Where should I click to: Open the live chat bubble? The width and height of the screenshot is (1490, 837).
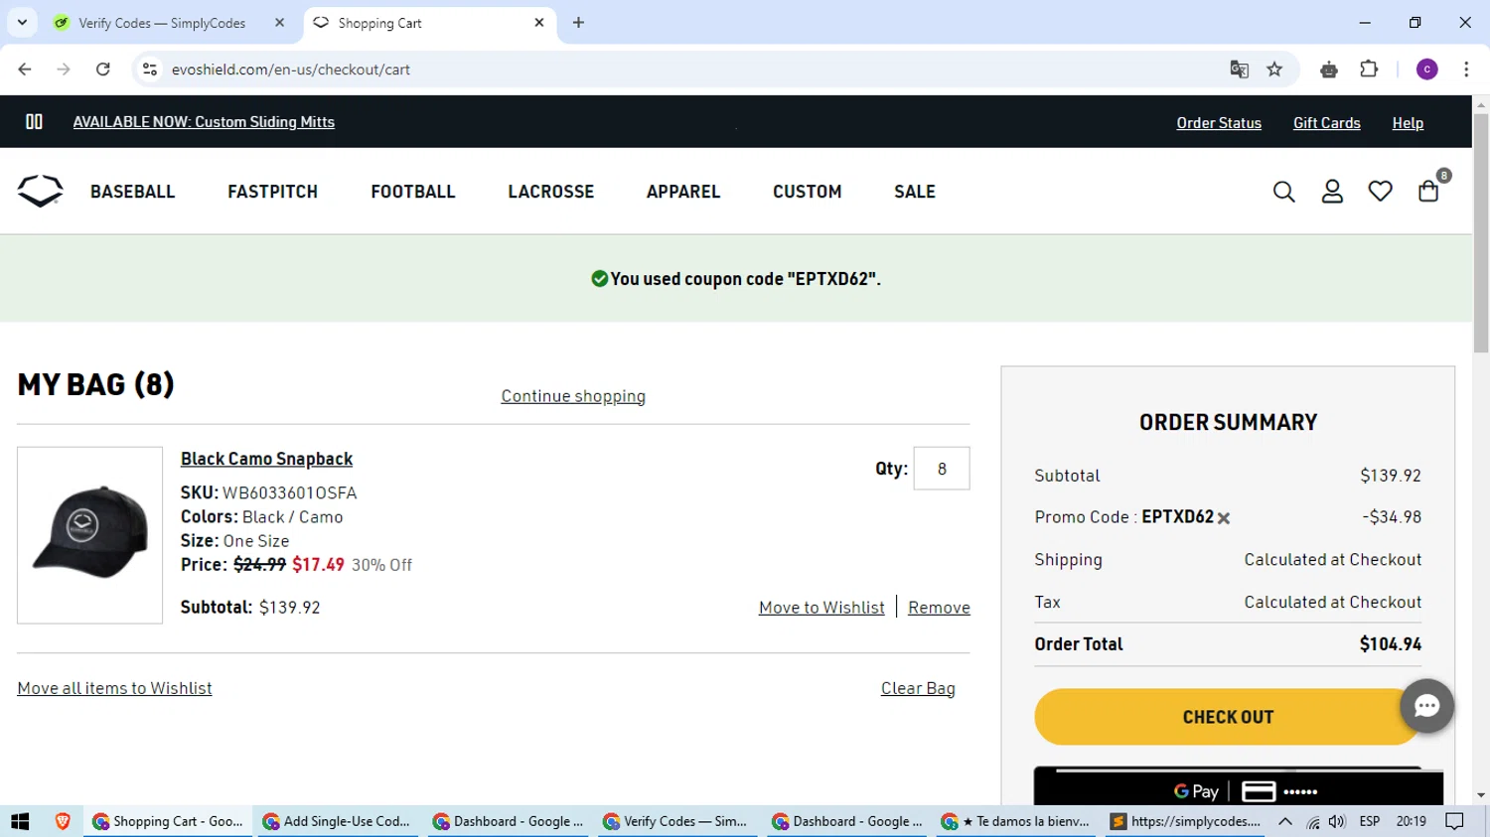[x=1426, y=706]
